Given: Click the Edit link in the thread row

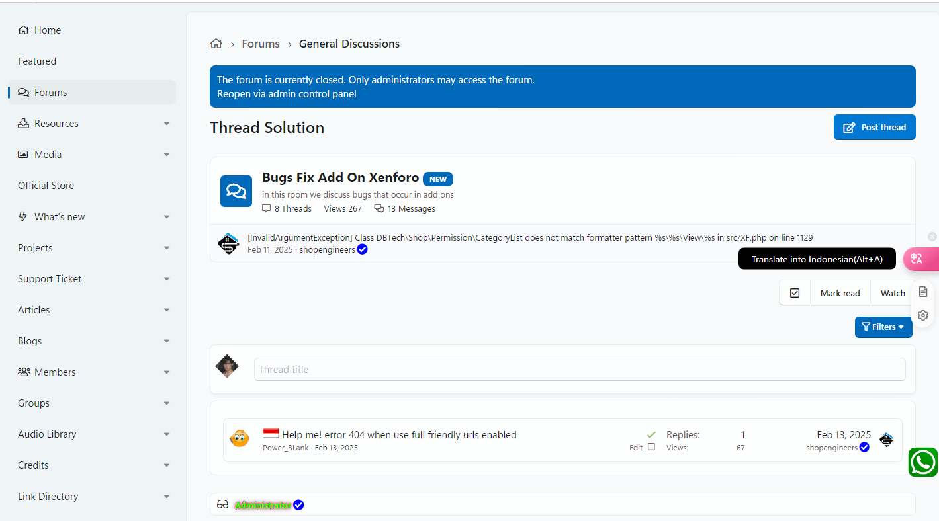Looking at the screenshot, I should (x=636, y=448).
